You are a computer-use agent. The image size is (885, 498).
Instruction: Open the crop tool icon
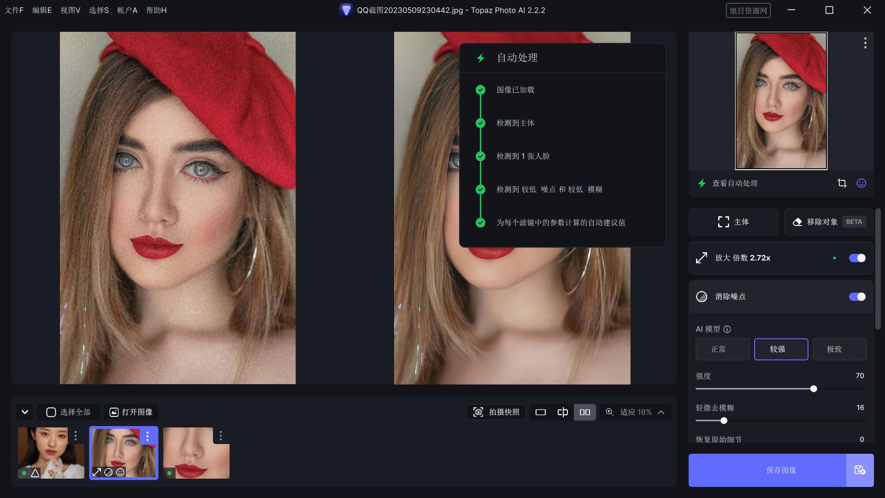(842, 183)
